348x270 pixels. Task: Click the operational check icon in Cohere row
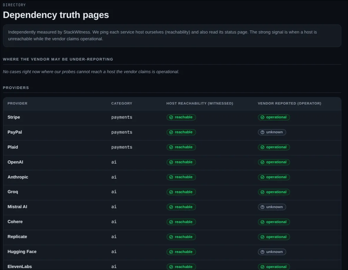click(262, 222)
